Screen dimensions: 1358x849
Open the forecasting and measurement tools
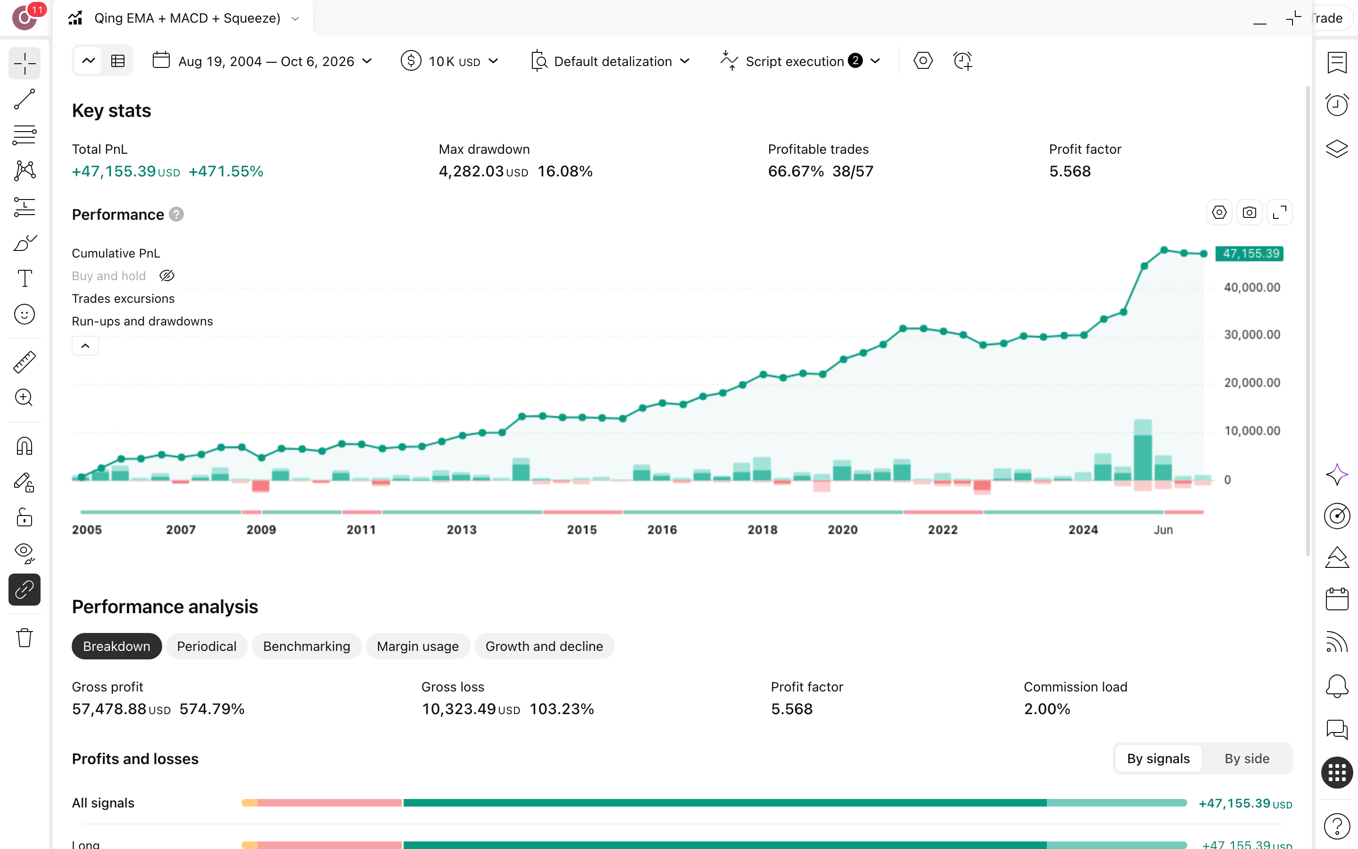[x=25, y=207]
